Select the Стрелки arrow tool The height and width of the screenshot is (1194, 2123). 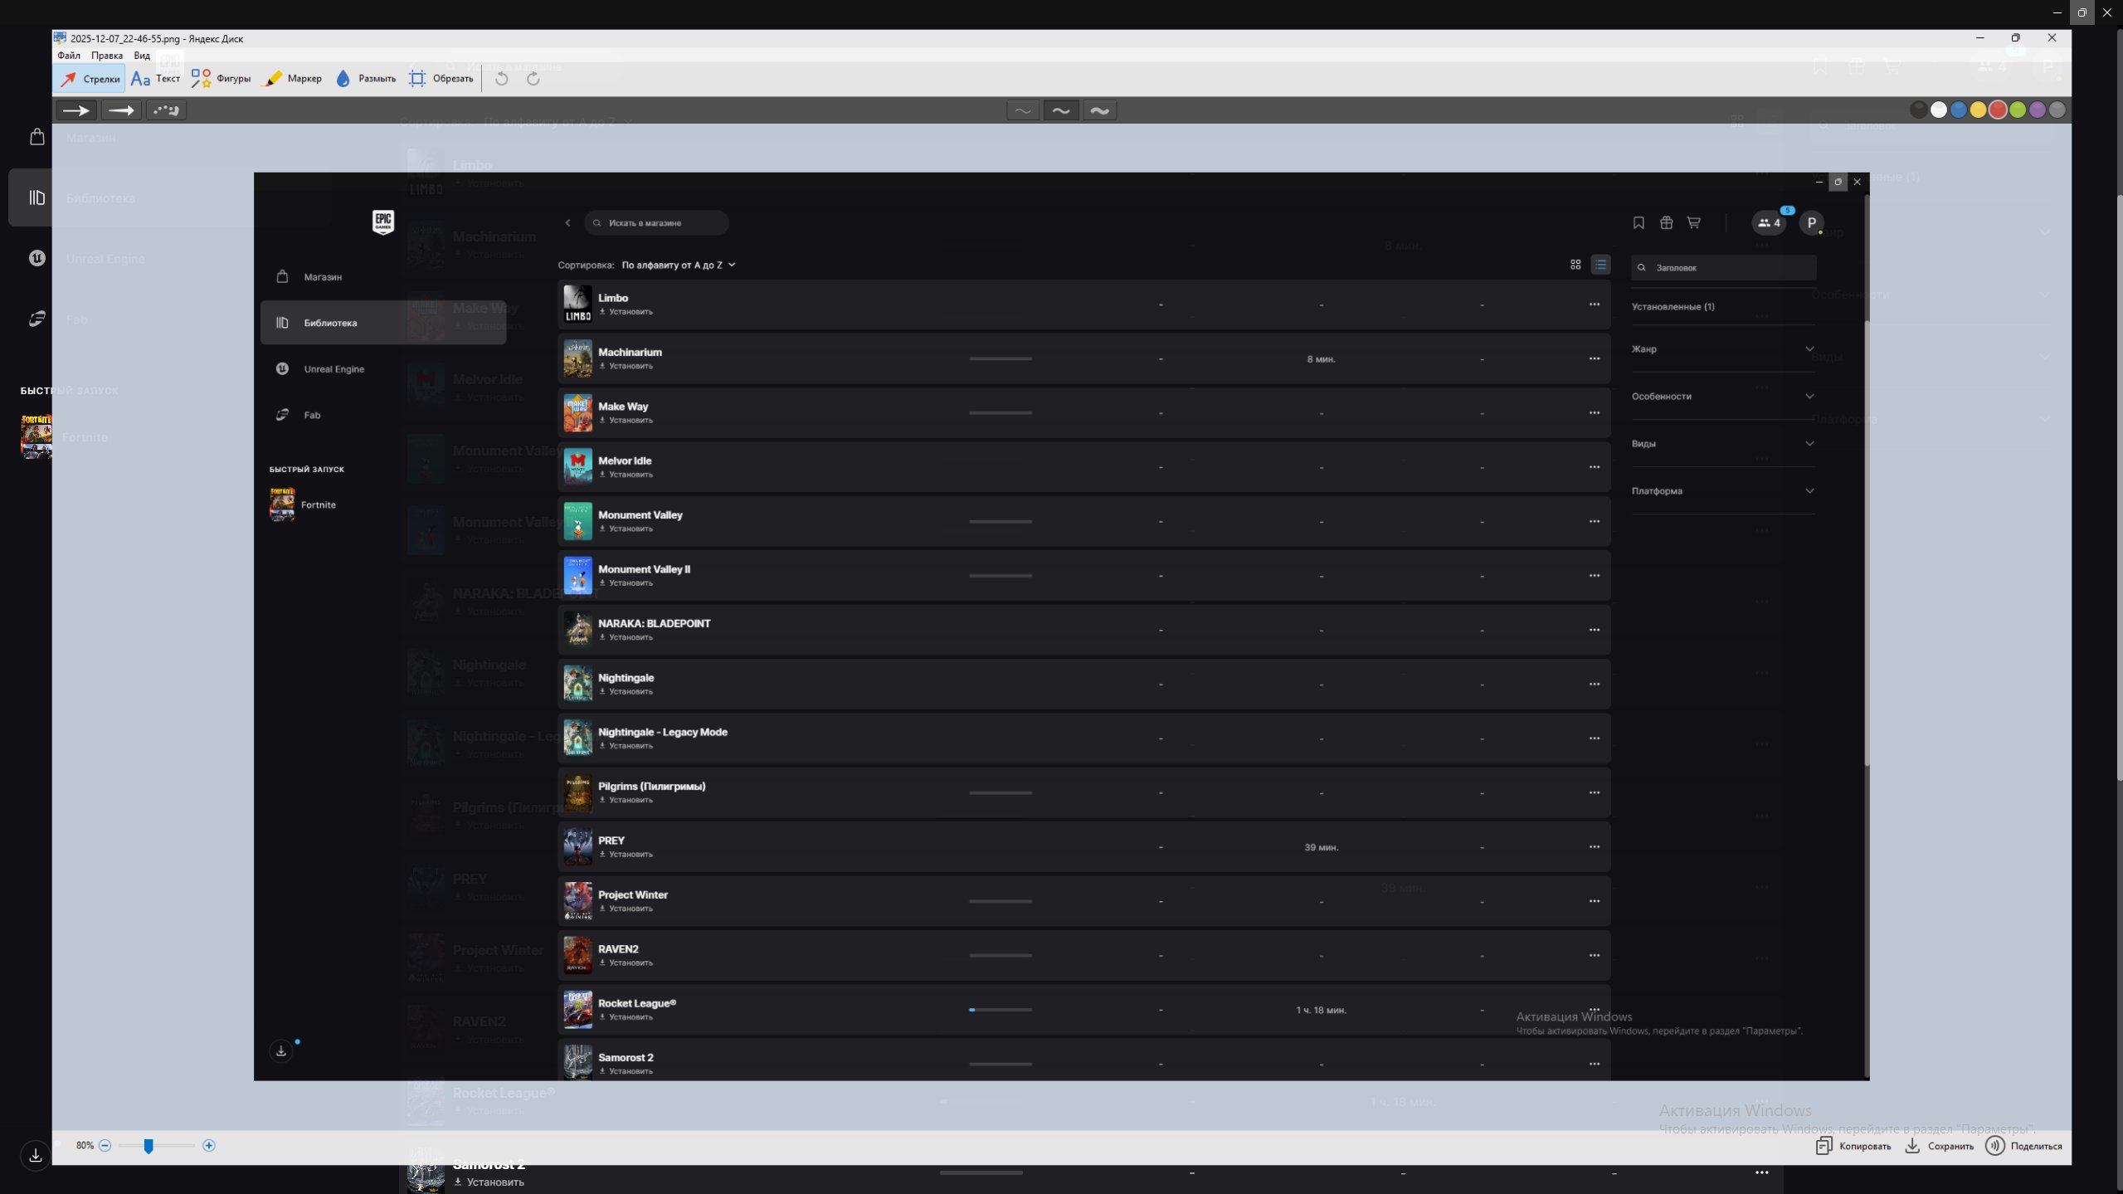point(90,79)
